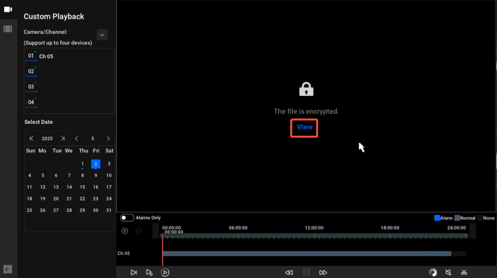Toggle the Alarms Only switch
This screenshot has width=497, height=278.
(127, 218)
